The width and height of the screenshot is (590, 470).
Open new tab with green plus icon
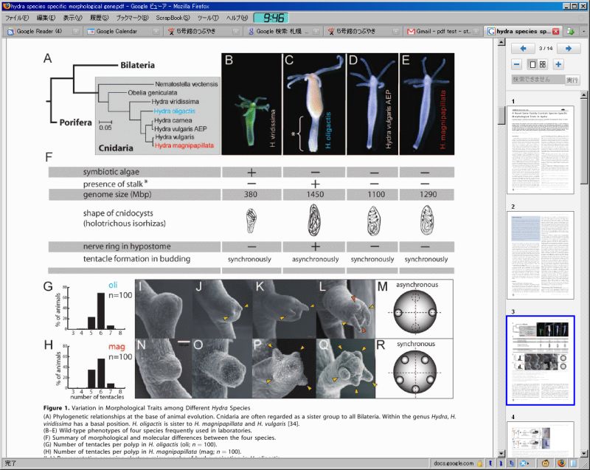click(x=570, y=32)
